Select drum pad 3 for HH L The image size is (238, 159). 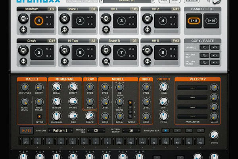pos(121,21)
